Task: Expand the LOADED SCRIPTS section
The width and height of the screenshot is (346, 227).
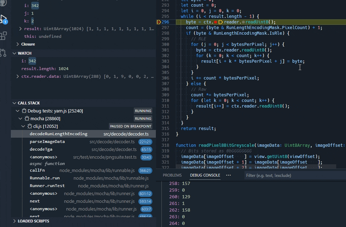Action: point(14,221)
